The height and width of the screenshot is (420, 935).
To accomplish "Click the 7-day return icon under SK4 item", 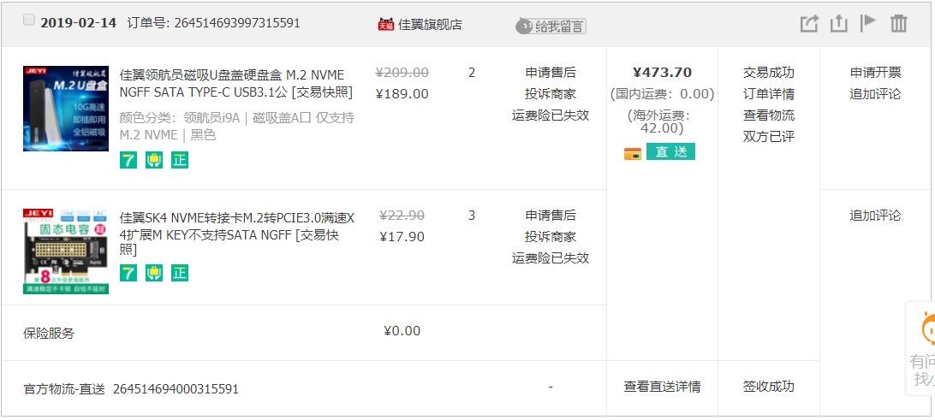I will click(128, 272).
